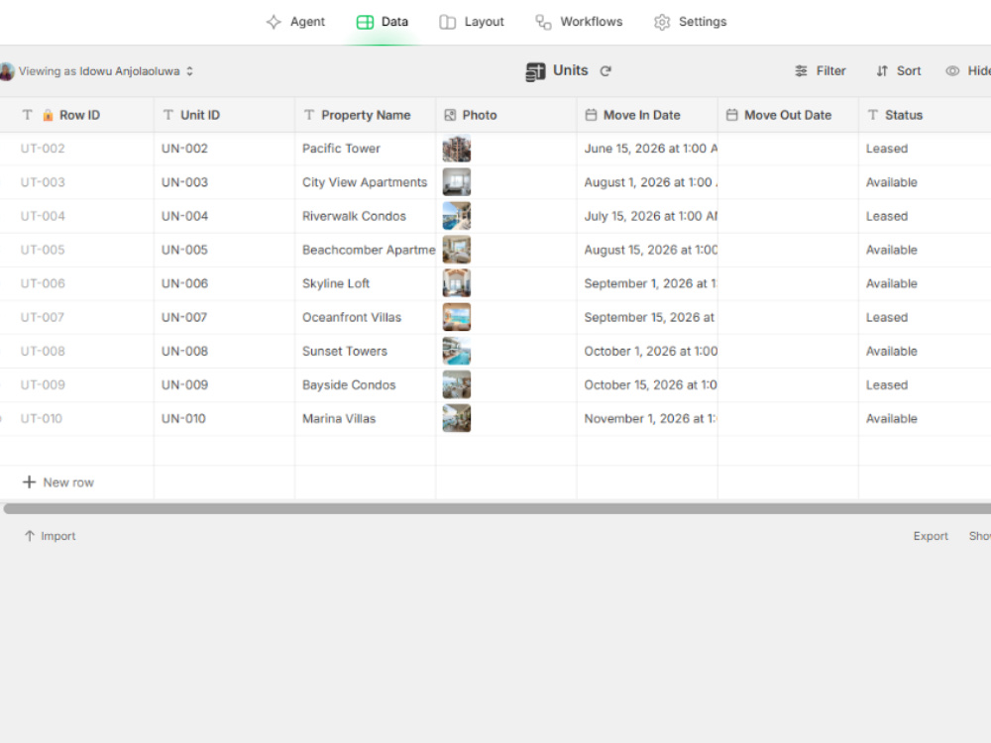Click the Export link

coord(931,536)
